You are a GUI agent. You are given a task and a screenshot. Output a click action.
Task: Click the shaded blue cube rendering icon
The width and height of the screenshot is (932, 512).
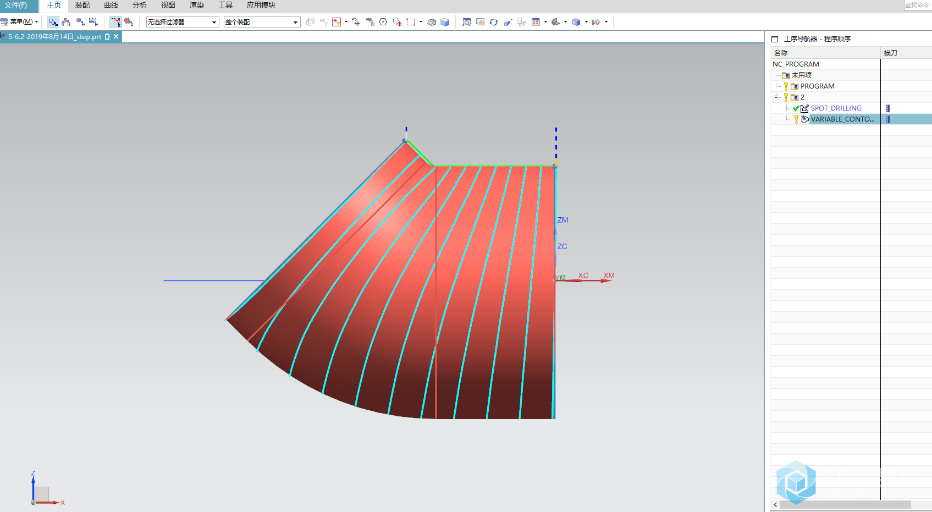click(576, 22)
